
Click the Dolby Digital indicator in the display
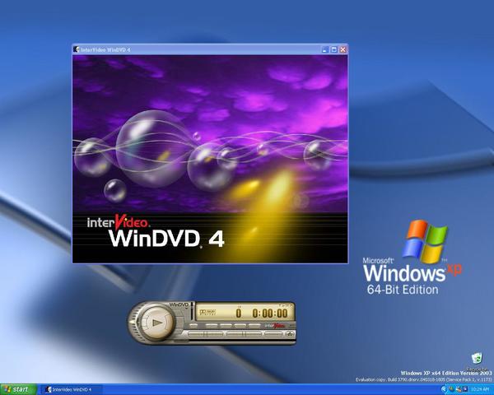[x=207, y=312]
